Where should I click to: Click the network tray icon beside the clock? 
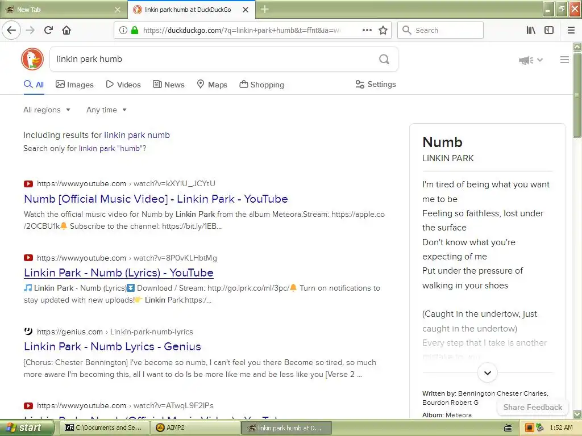(539, 427)
